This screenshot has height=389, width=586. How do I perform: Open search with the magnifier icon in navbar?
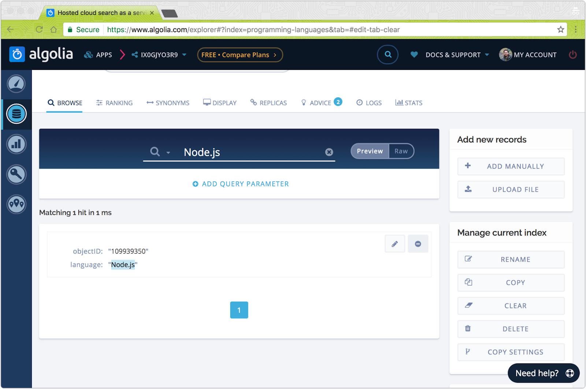(x=387, y=54)
